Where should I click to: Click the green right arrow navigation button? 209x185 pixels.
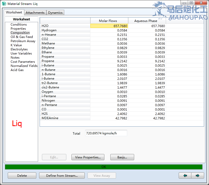point(198,176)
